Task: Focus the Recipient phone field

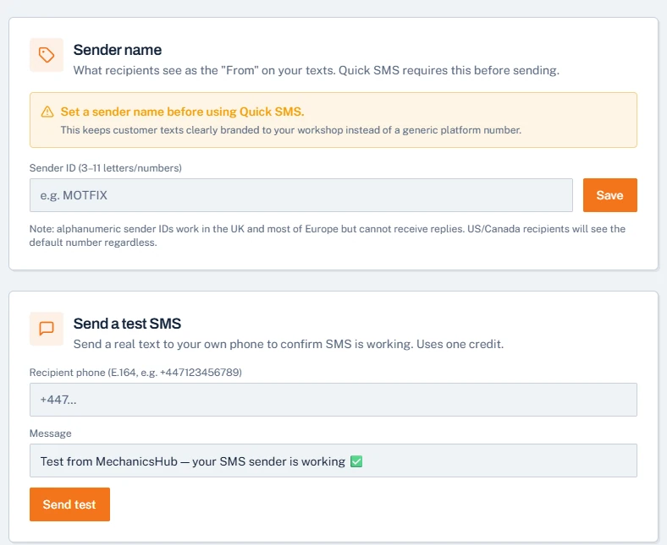Action: pos(333,400)
